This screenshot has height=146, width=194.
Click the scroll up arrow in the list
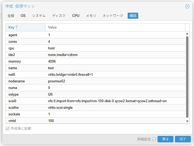pyautogui.click(x=187, y=34)
